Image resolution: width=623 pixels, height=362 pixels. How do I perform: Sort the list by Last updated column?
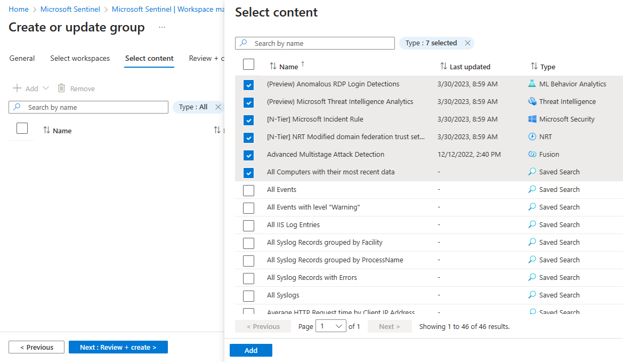[470, 67]
